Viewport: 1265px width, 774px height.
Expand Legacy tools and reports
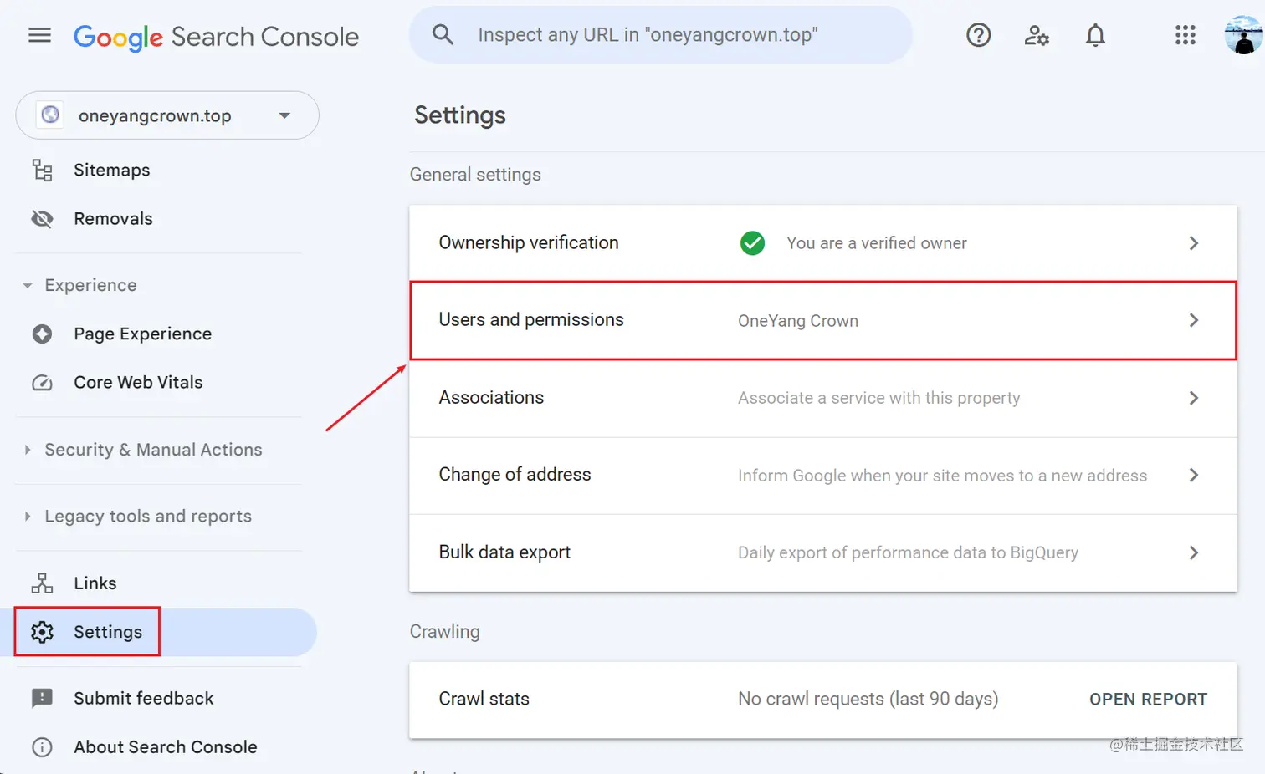28,517
